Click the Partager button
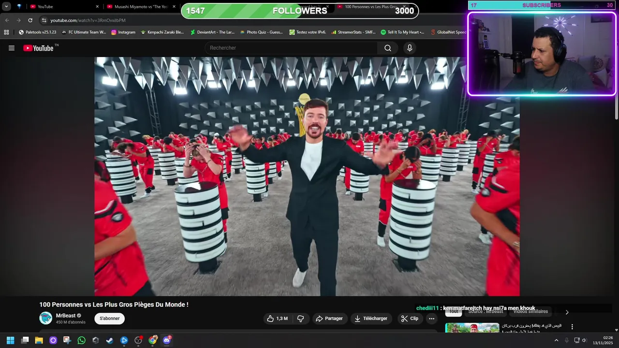The height and width of the screenshot is (348, 619). coord(329,319)
